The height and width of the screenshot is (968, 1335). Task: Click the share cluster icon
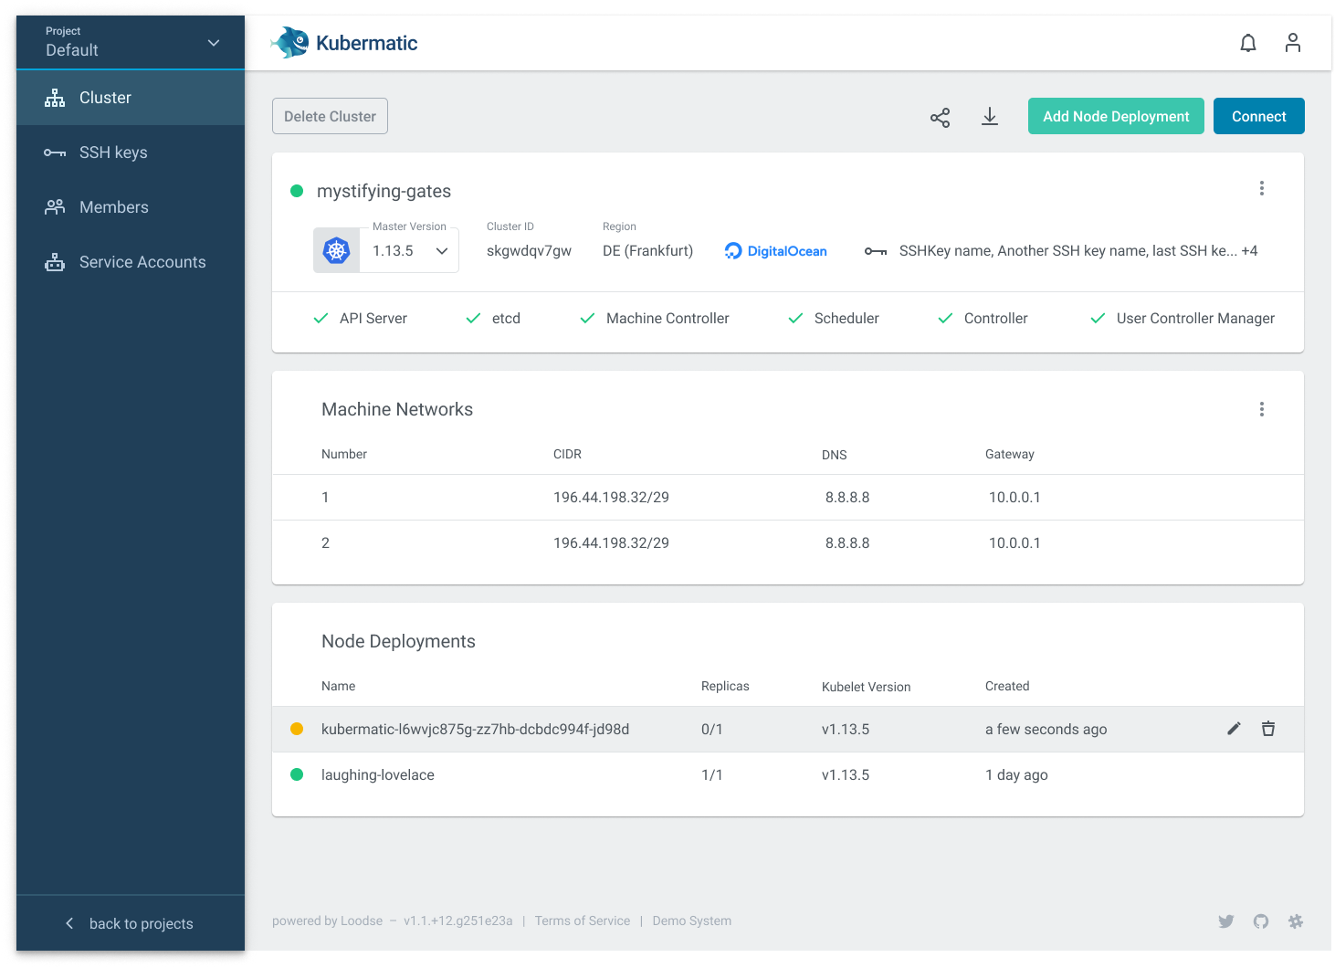tap(941, 117)
